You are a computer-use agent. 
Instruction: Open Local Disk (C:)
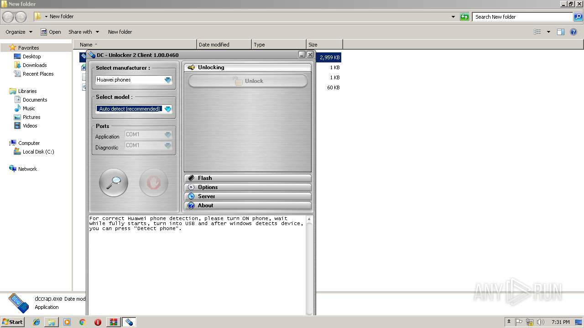(x=38, y=152)
